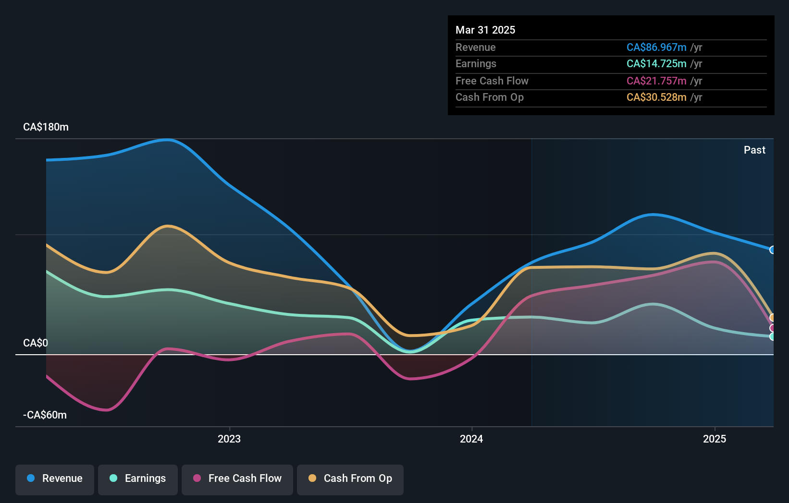Click the Revenue row label in tooltip

click(476, 47)
